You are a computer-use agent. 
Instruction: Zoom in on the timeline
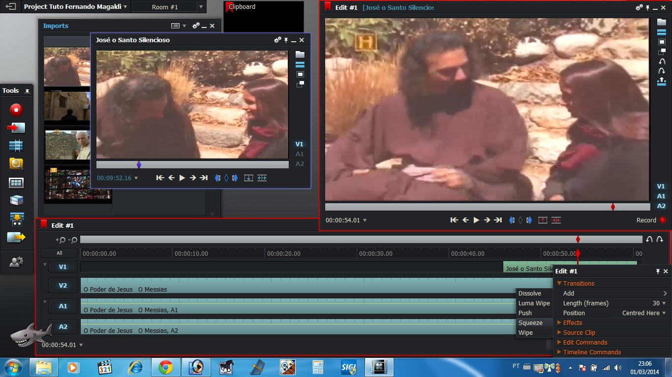click(x=61, y=240)
